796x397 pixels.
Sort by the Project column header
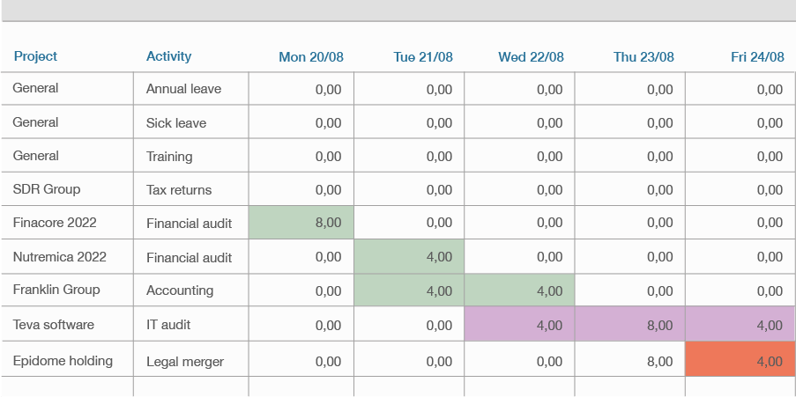click(35, 56)
